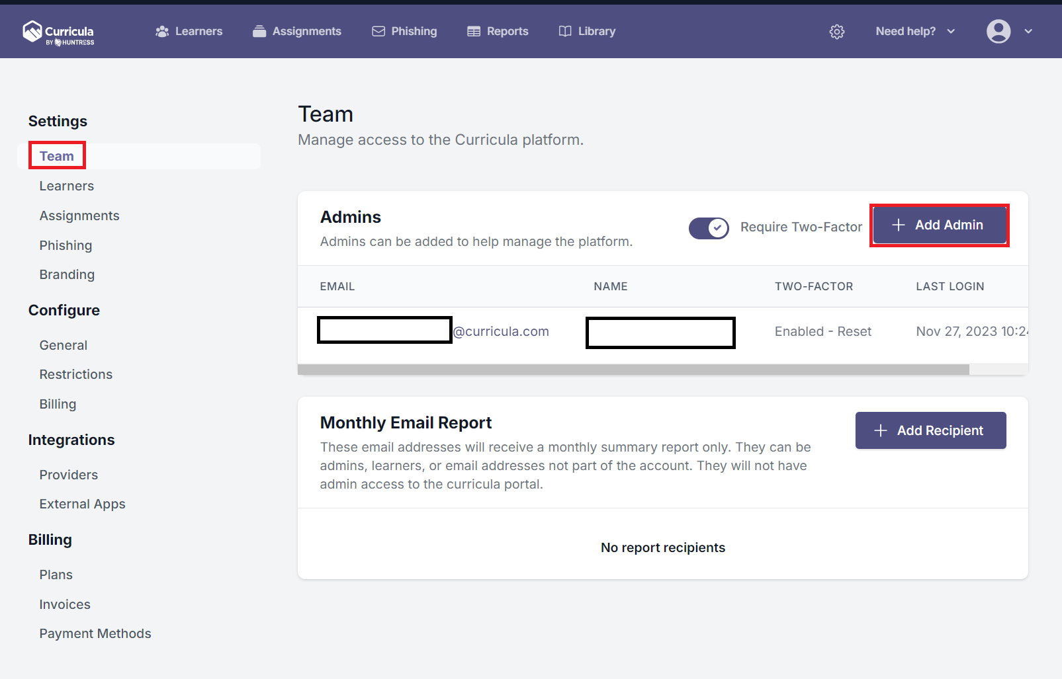
Task: Click the Add Admin button
Action: (x=939, y=225)
